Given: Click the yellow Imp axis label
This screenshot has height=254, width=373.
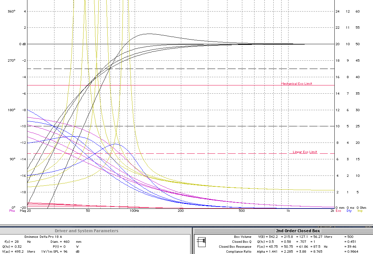Looking at the screenshot, I should click(360, 211).
